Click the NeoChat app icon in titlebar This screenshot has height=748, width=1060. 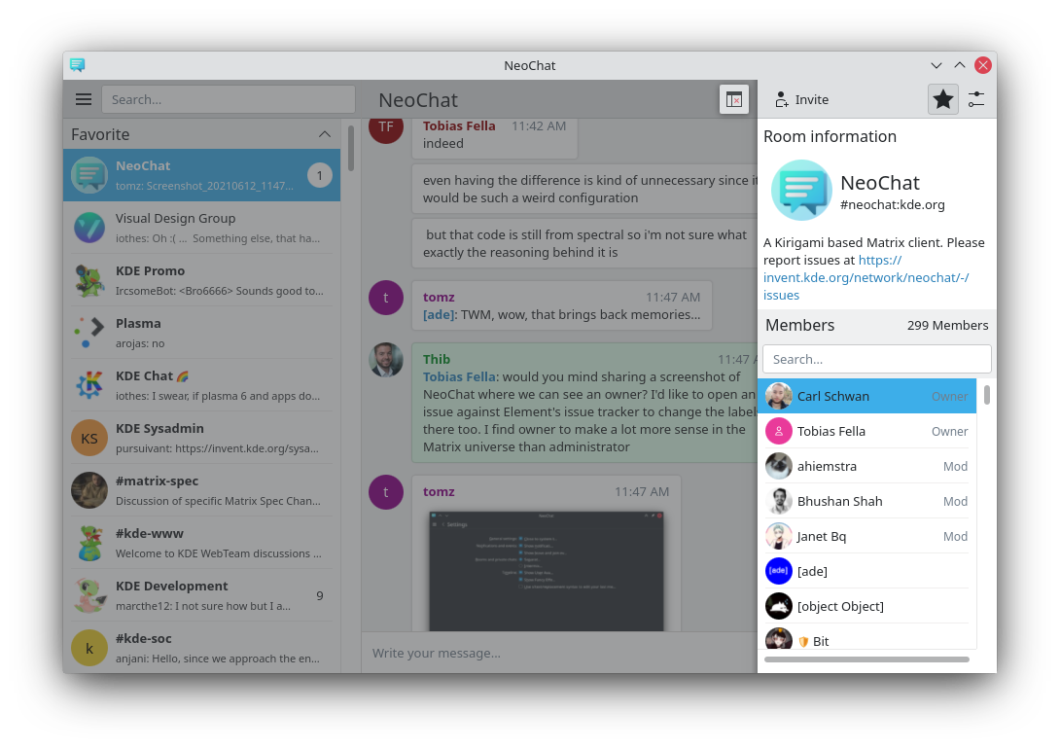point(77,65)
